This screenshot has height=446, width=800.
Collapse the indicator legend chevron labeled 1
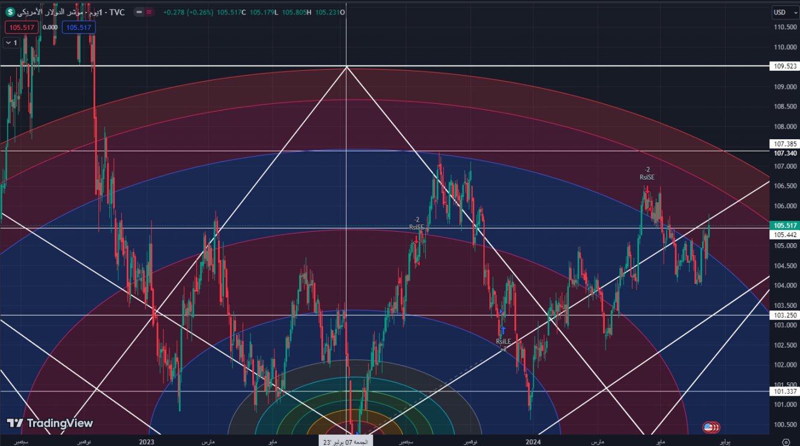pos(11,43)
